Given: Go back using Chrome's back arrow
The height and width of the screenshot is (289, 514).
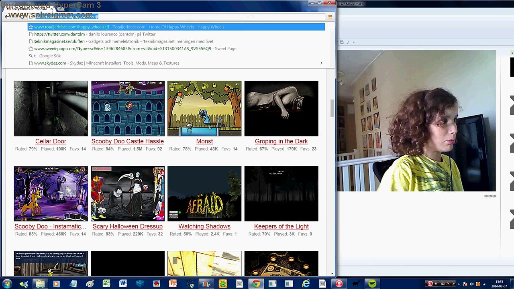Looking at the screenshot, I should [x=6, y=16].
